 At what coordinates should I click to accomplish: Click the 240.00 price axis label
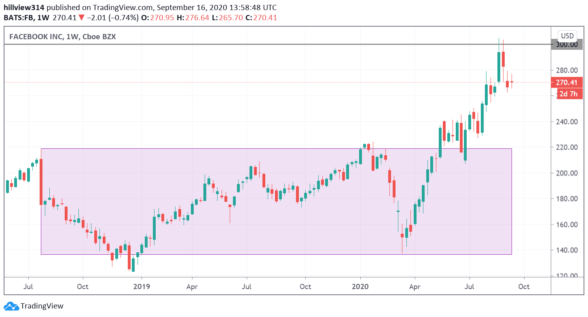566,122
